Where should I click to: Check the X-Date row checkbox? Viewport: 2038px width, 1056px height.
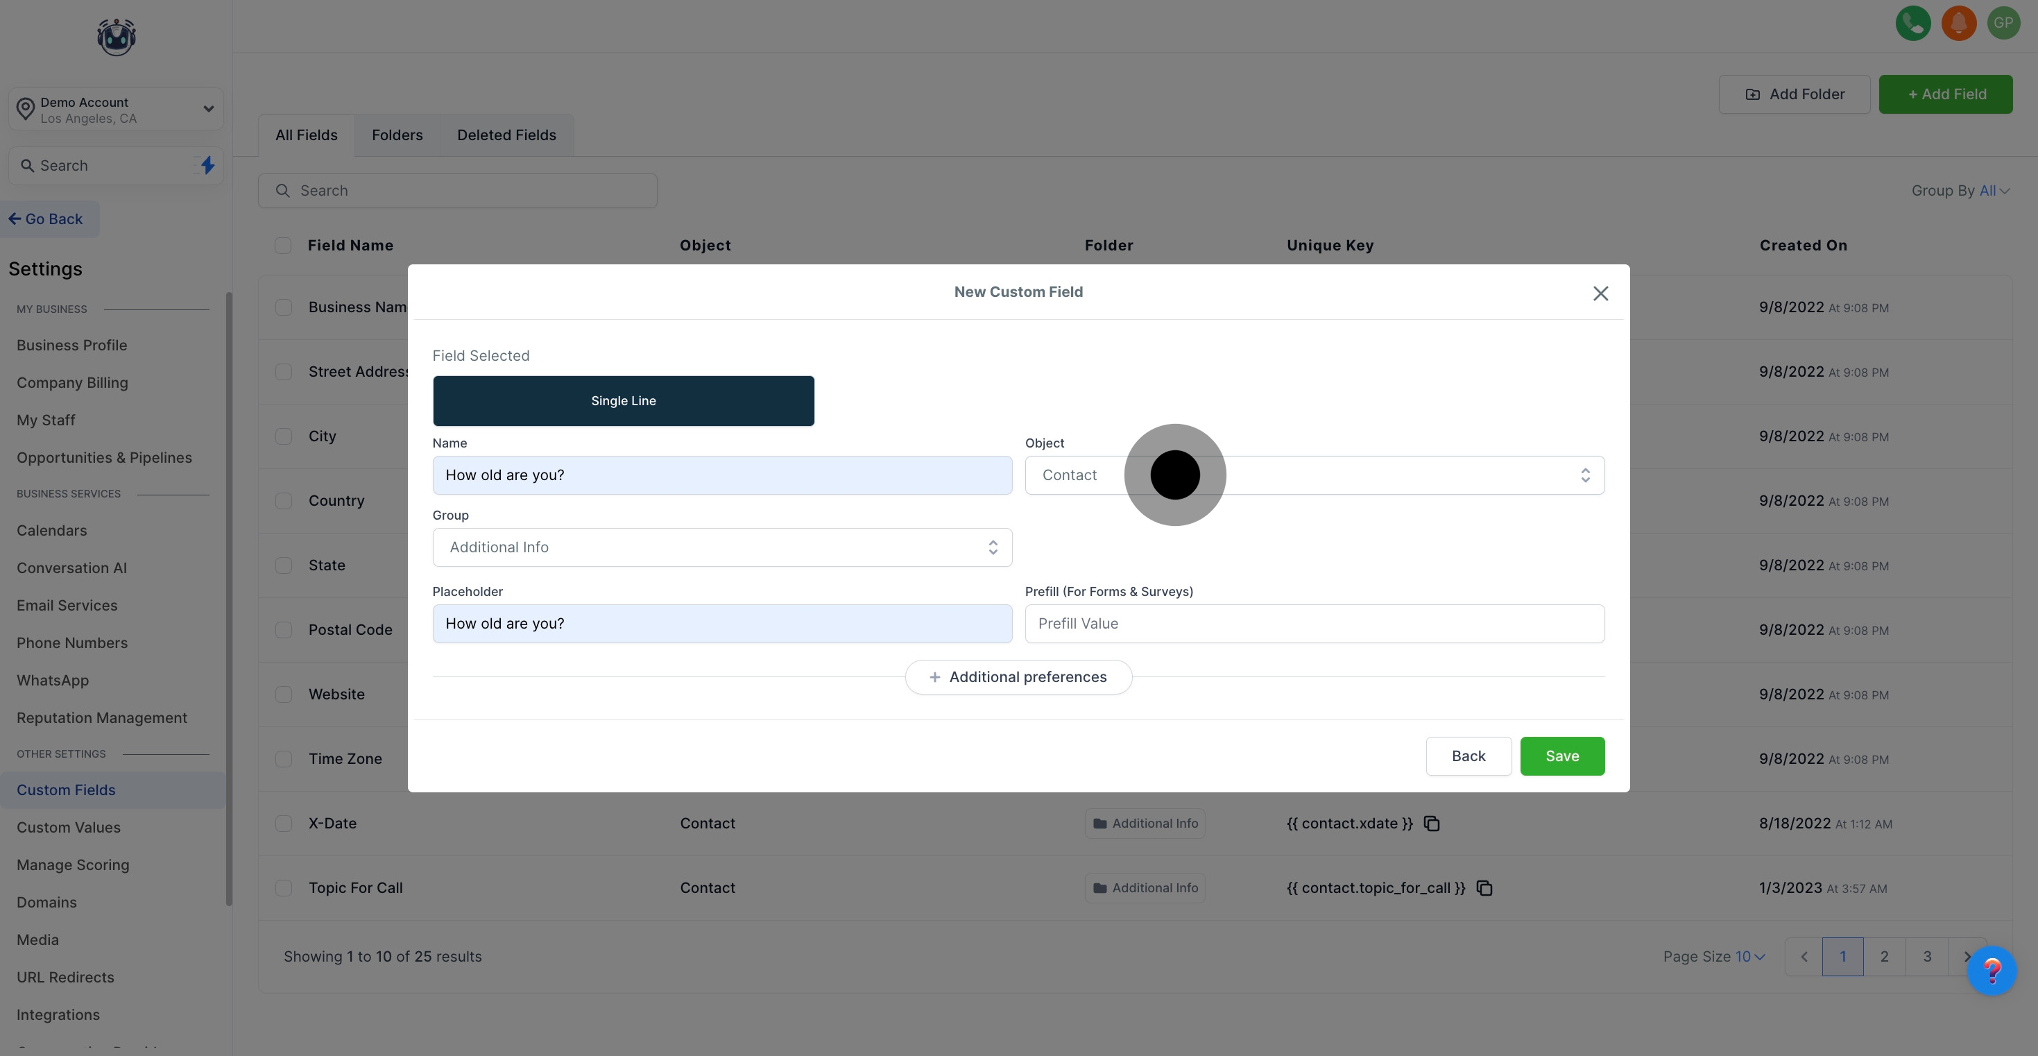[283, 824]
